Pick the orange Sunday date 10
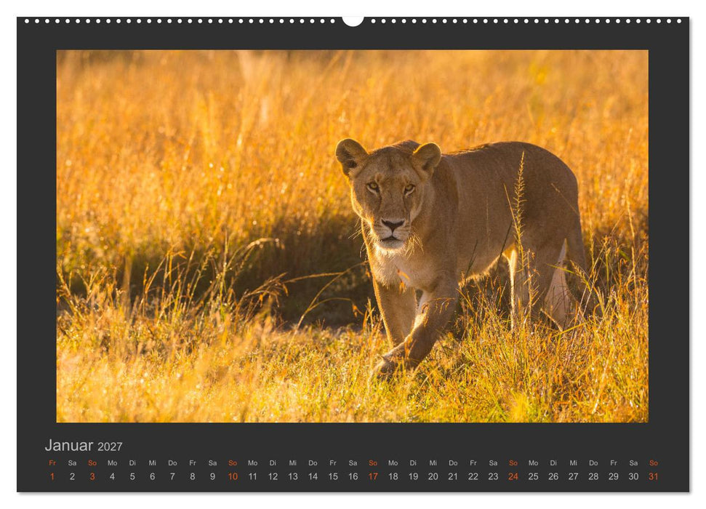 coord(233,476)
